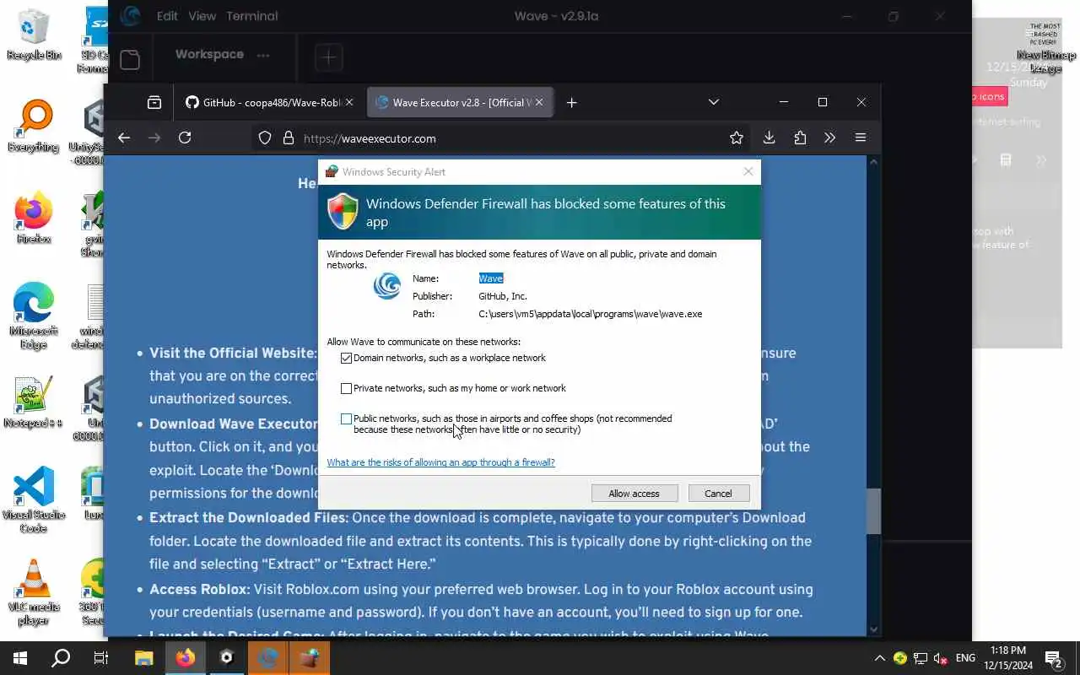The width and height of the screenshot is (1080, 675).
Task: Show more Firefox toolbar tools
Action: [829, 138]
